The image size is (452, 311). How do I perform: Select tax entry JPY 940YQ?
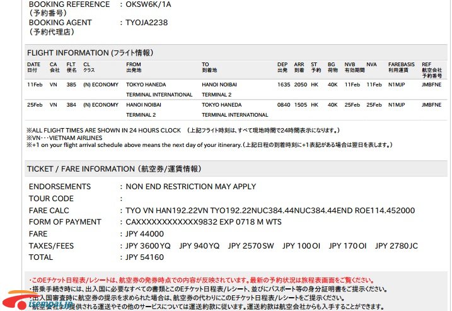click(199, 246)
